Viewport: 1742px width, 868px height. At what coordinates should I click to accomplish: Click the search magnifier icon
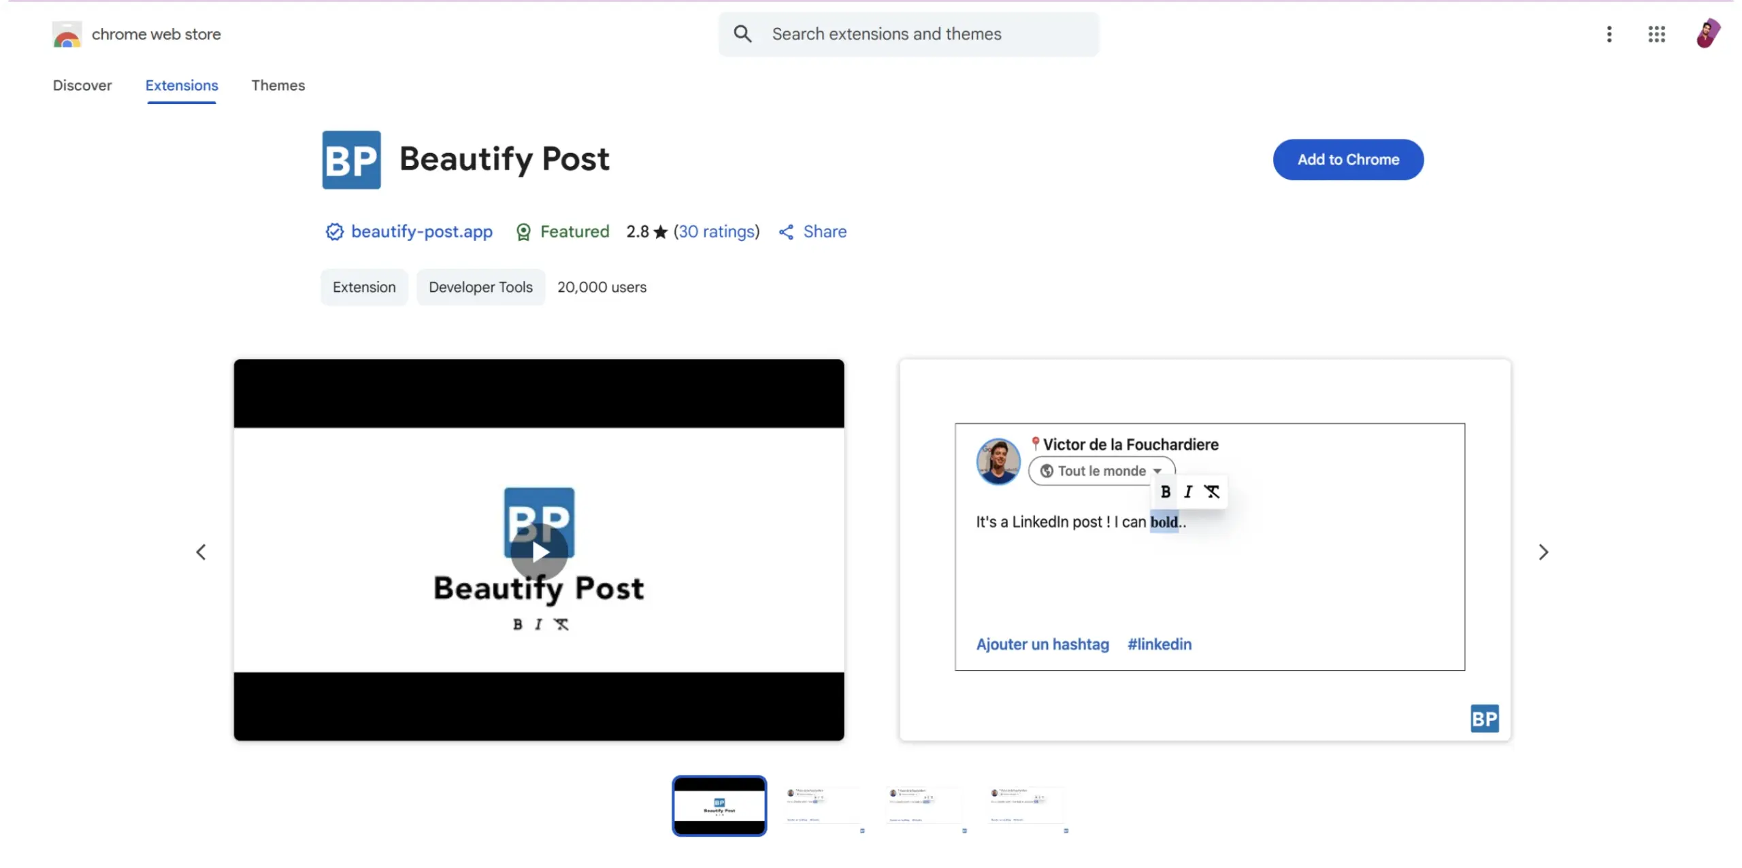(x=742, y=34)
